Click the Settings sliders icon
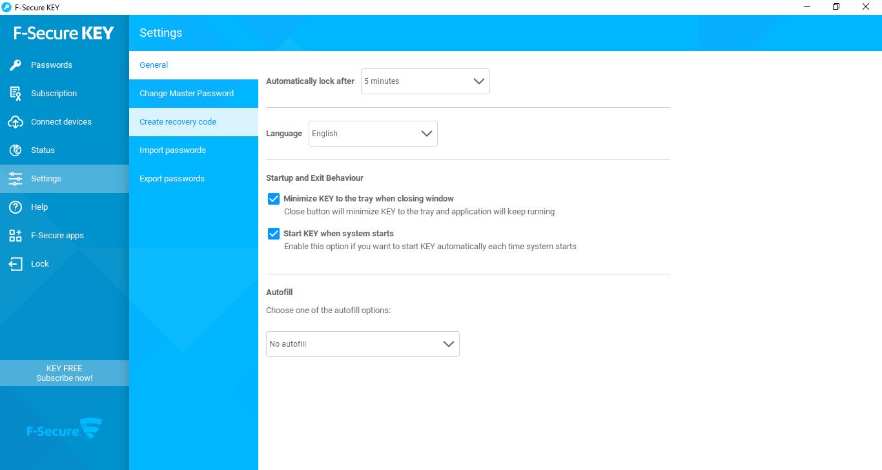882x470 pixels. coord(15,178)
